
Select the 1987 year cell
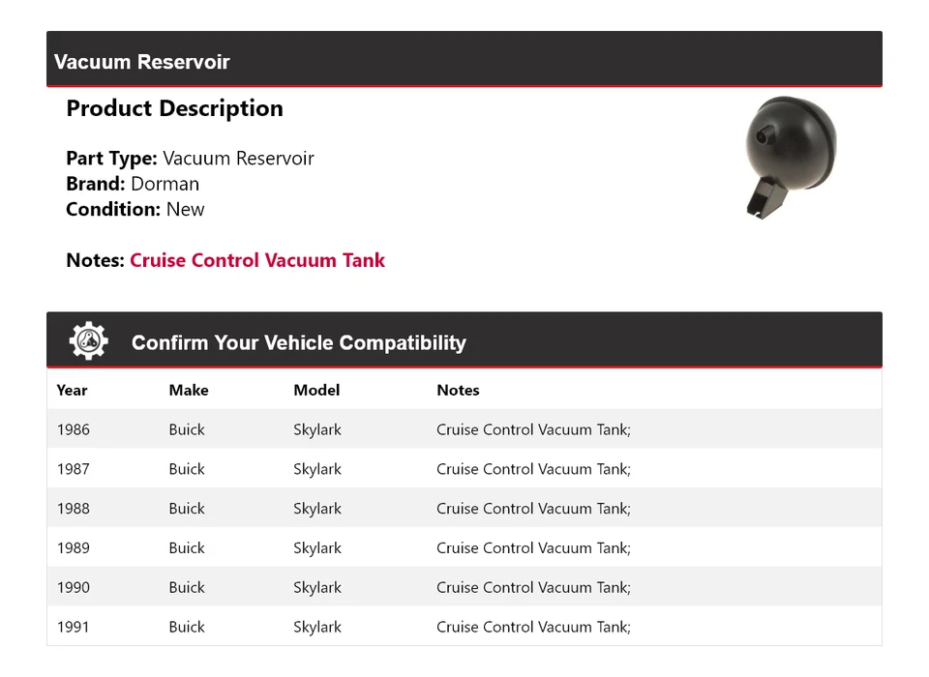click(x=73, y=469)
